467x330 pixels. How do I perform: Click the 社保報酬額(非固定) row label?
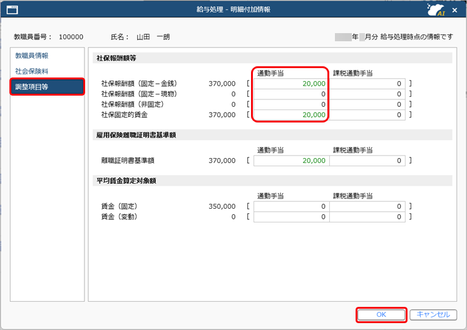coord(133,104)
